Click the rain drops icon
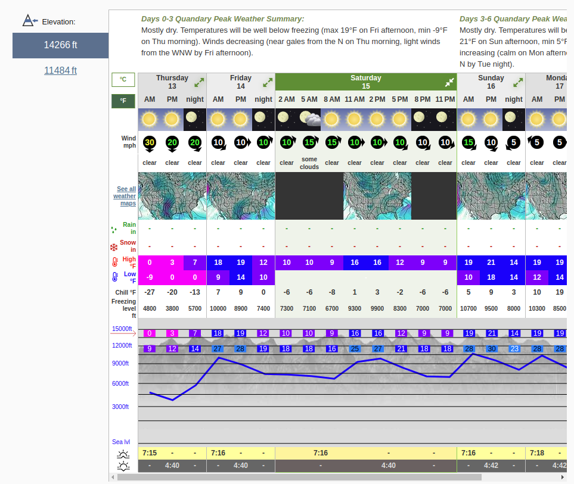Viewport: 574px width, 484px height. coord(114,230)
